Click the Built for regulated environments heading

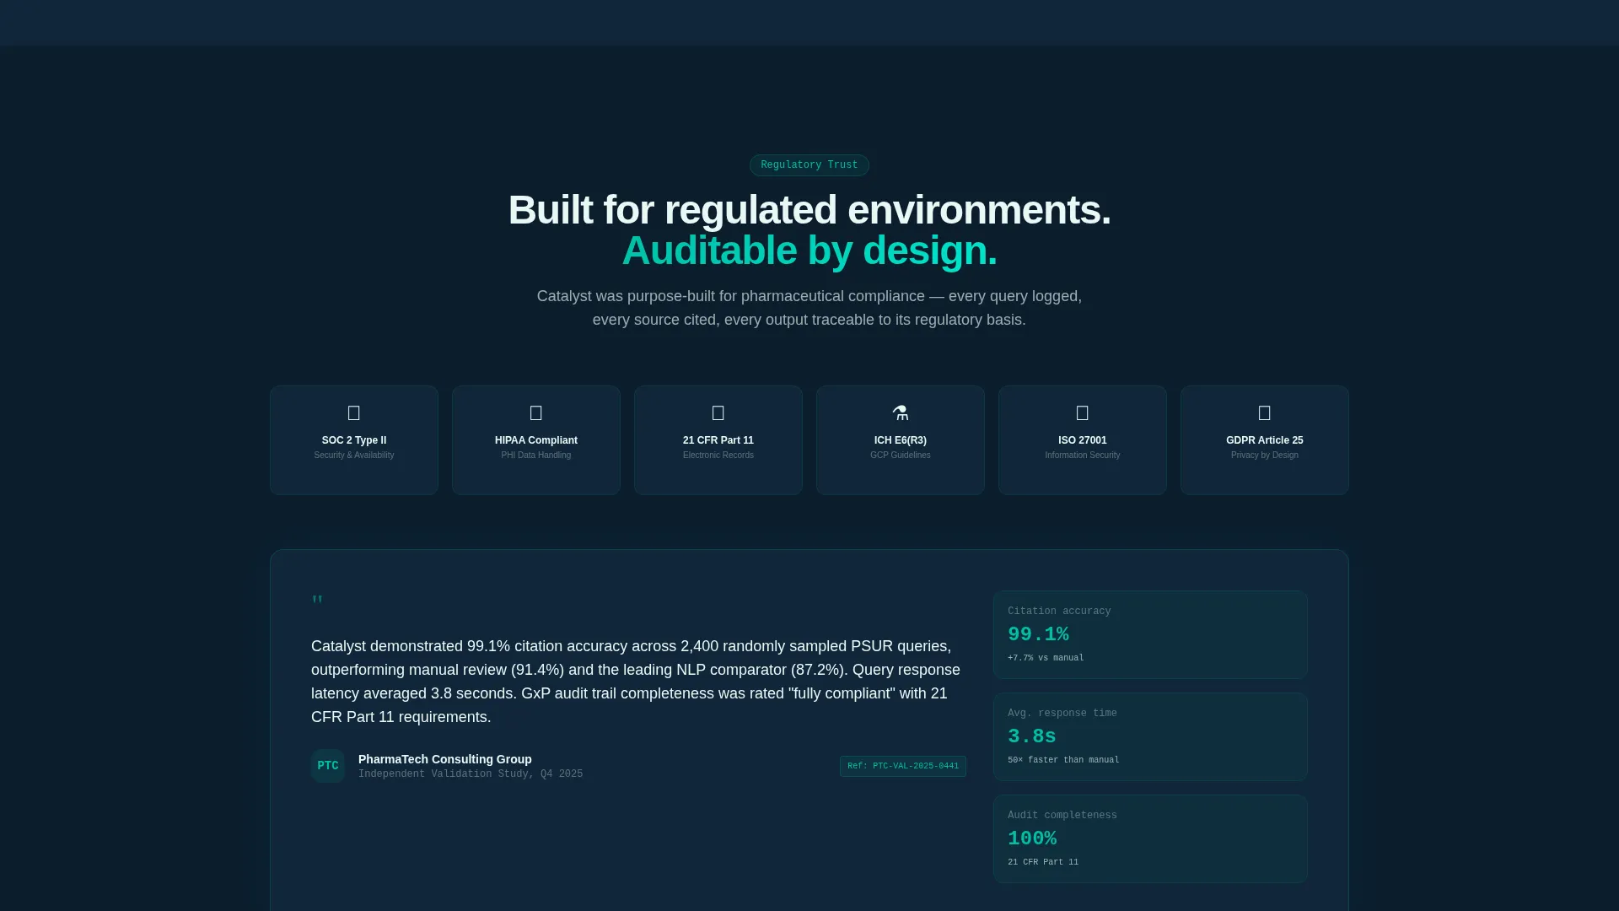pyautogui.click(x=809, y=209)
